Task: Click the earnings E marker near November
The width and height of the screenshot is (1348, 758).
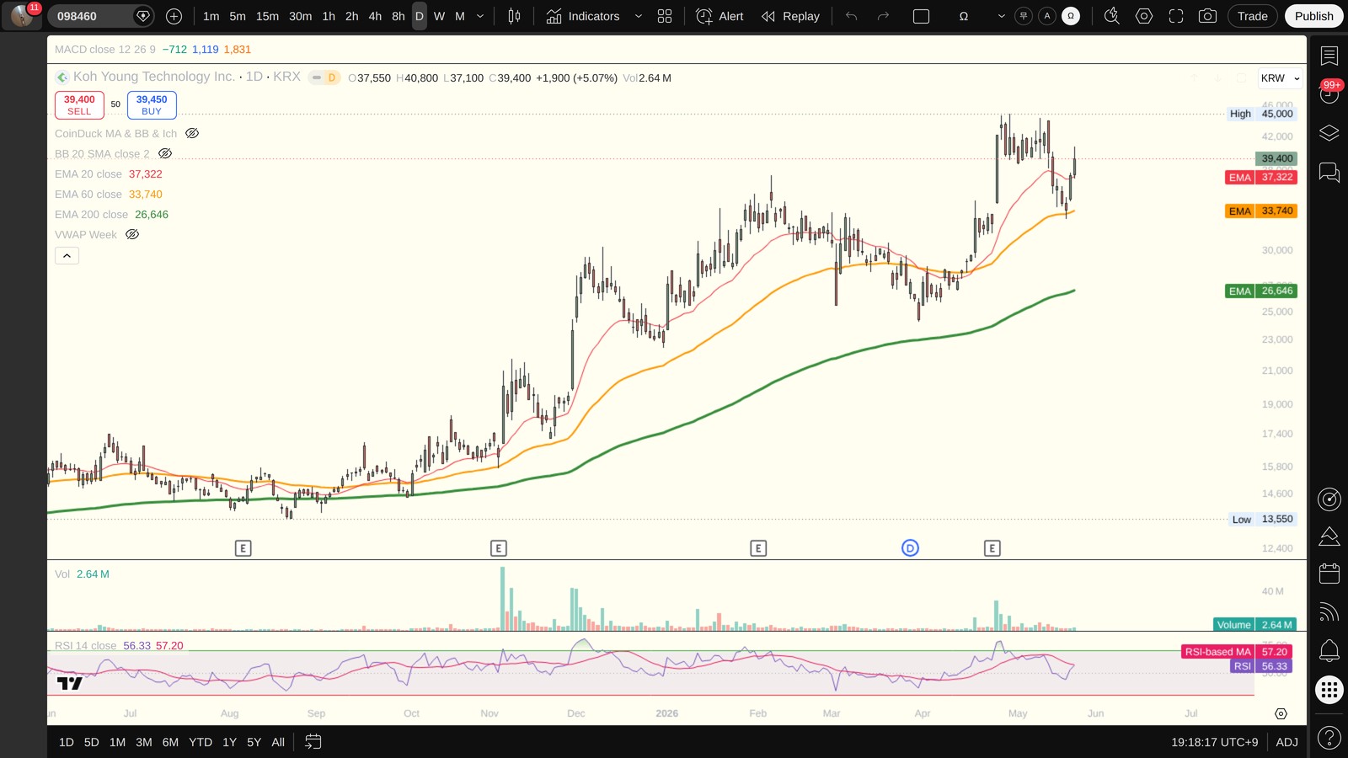Action: [x=498, y=548]
